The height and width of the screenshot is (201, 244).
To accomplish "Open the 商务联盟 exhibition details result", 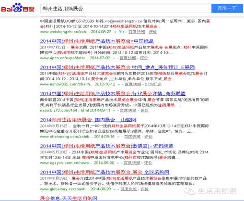I will click(113, 93).
